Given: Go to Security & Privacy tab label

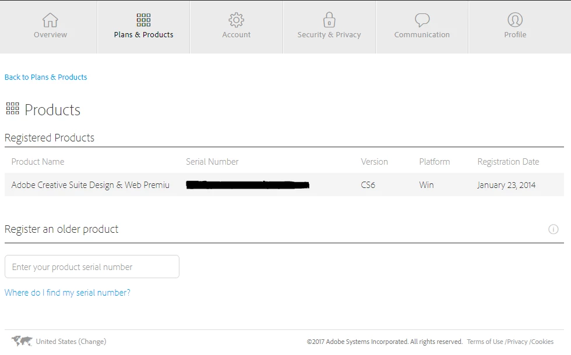Looking at the screenshot, I should pyautogui.click(x=329, y=34).
